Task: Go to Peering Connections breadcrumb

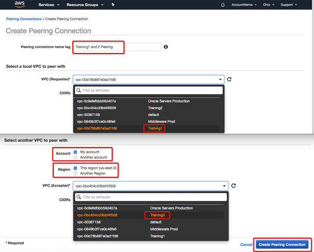Action: point(24,19)
